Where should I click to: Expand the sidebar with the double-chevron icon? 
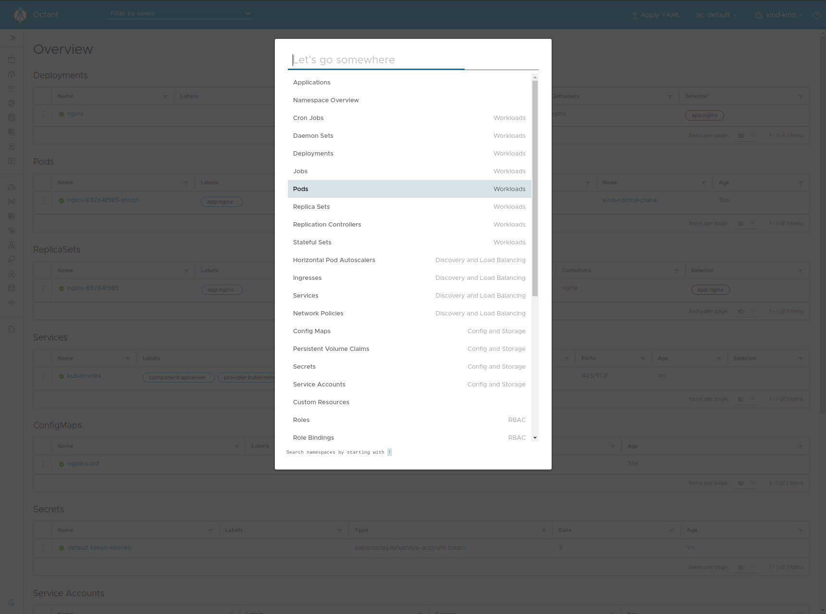pos(12,38)
